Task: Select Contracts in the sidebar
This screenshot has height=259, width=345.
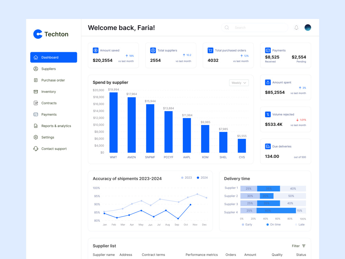Action: pyautogui.click(x=49, y=103)
